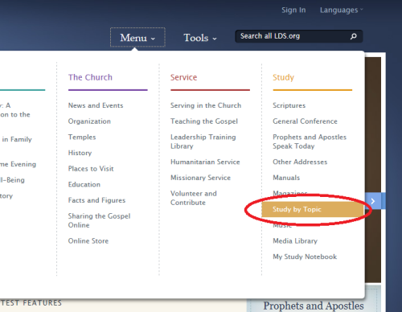This screenshot has height=312, width=402.
Task: Click the Sign In link
Action: (x=293, y=10)
